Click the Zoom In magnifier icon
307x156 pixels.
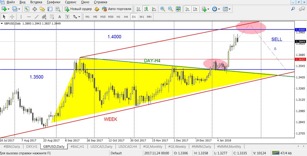(x=162, y=9)
